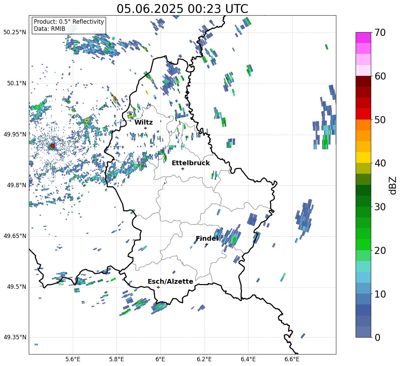
Task: Click the Findel city label
Action: pyautogui.click(x=207, y=238)
